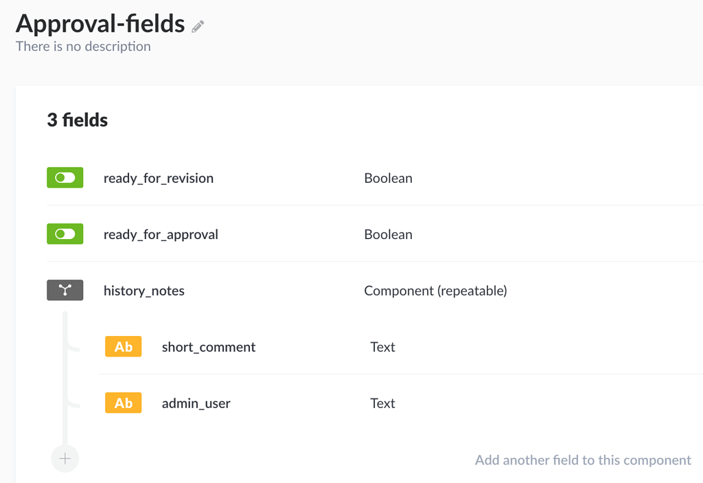Image resolution: width=703 pixels, height=483 pixels.
Task: Open the ready_for_revision field row
Action: 375,178
